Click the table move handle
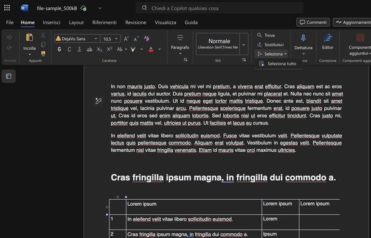 (117, 197)
